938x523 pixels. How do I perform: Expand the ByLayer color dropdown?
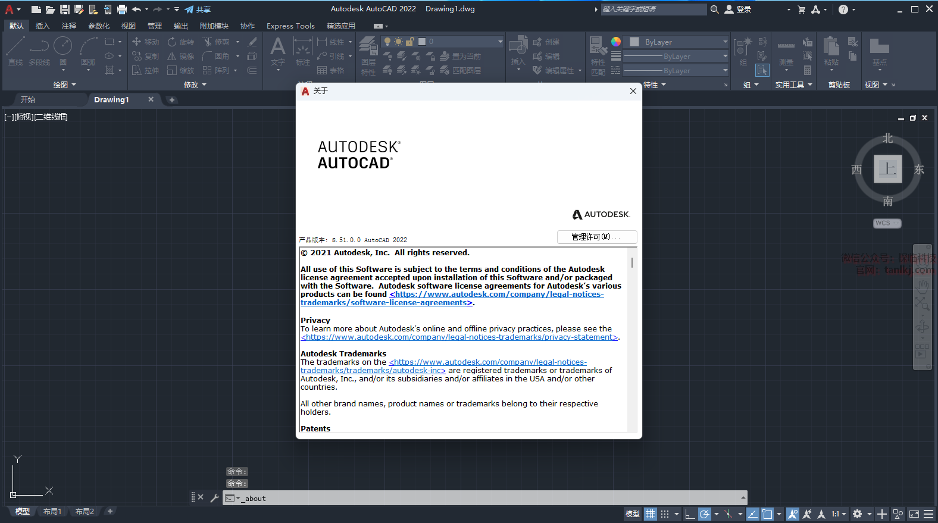725,42
